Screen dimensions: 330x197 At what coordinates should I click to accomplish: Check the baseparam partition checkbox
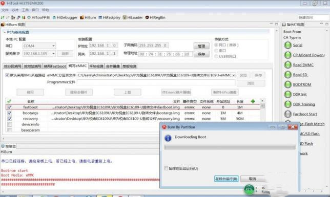pos(9,130)
